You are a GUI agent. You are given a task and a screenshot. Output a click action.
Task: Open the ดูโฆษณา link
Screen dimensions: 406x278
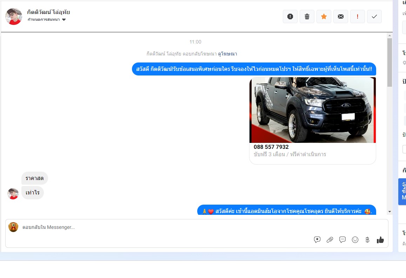pyautogui.click(x=227, y=54)
